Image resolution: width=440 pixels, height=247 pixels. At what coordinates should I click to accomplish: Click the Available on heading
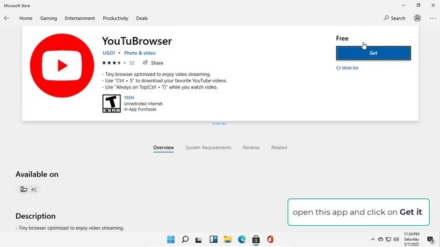(x=36, y=174)
